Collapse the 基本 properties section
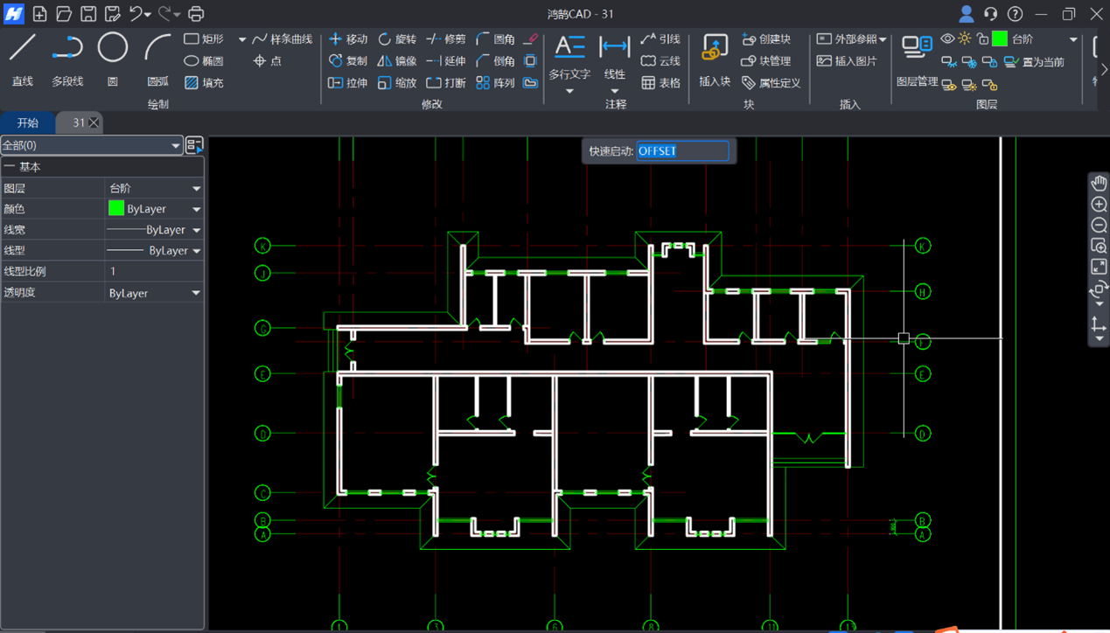 tap(10, 167)
